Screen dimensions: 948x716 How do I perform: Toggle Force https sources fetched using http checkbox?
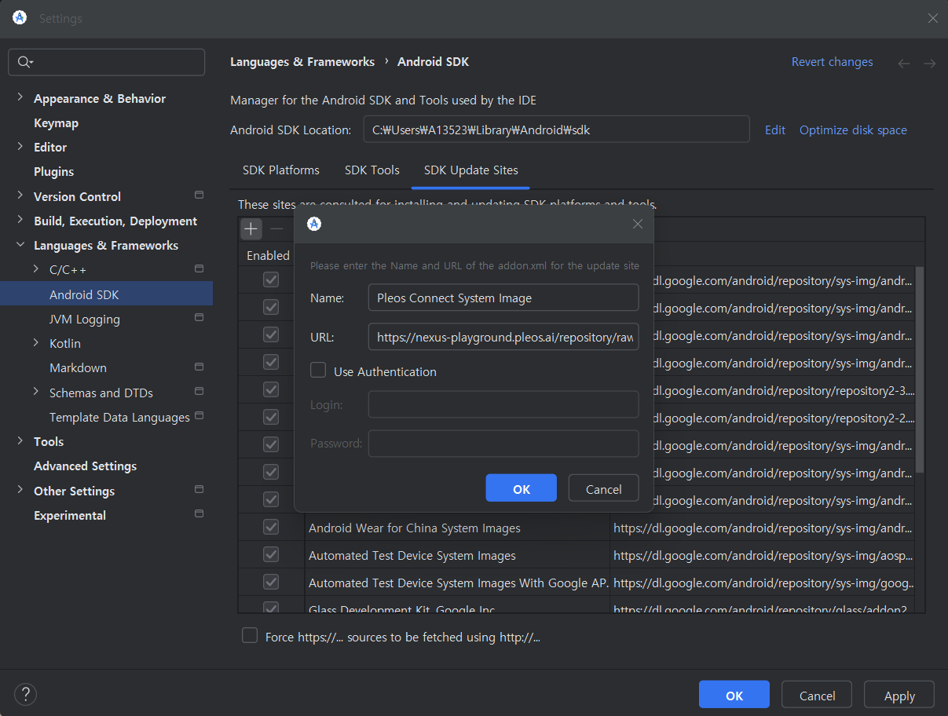pyautogui.click(x=250, y=636)
